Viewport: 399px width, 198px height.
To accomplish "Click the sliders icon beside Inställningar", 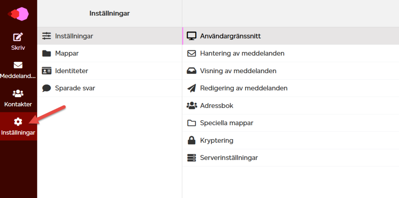I will (x=47, y=36).
